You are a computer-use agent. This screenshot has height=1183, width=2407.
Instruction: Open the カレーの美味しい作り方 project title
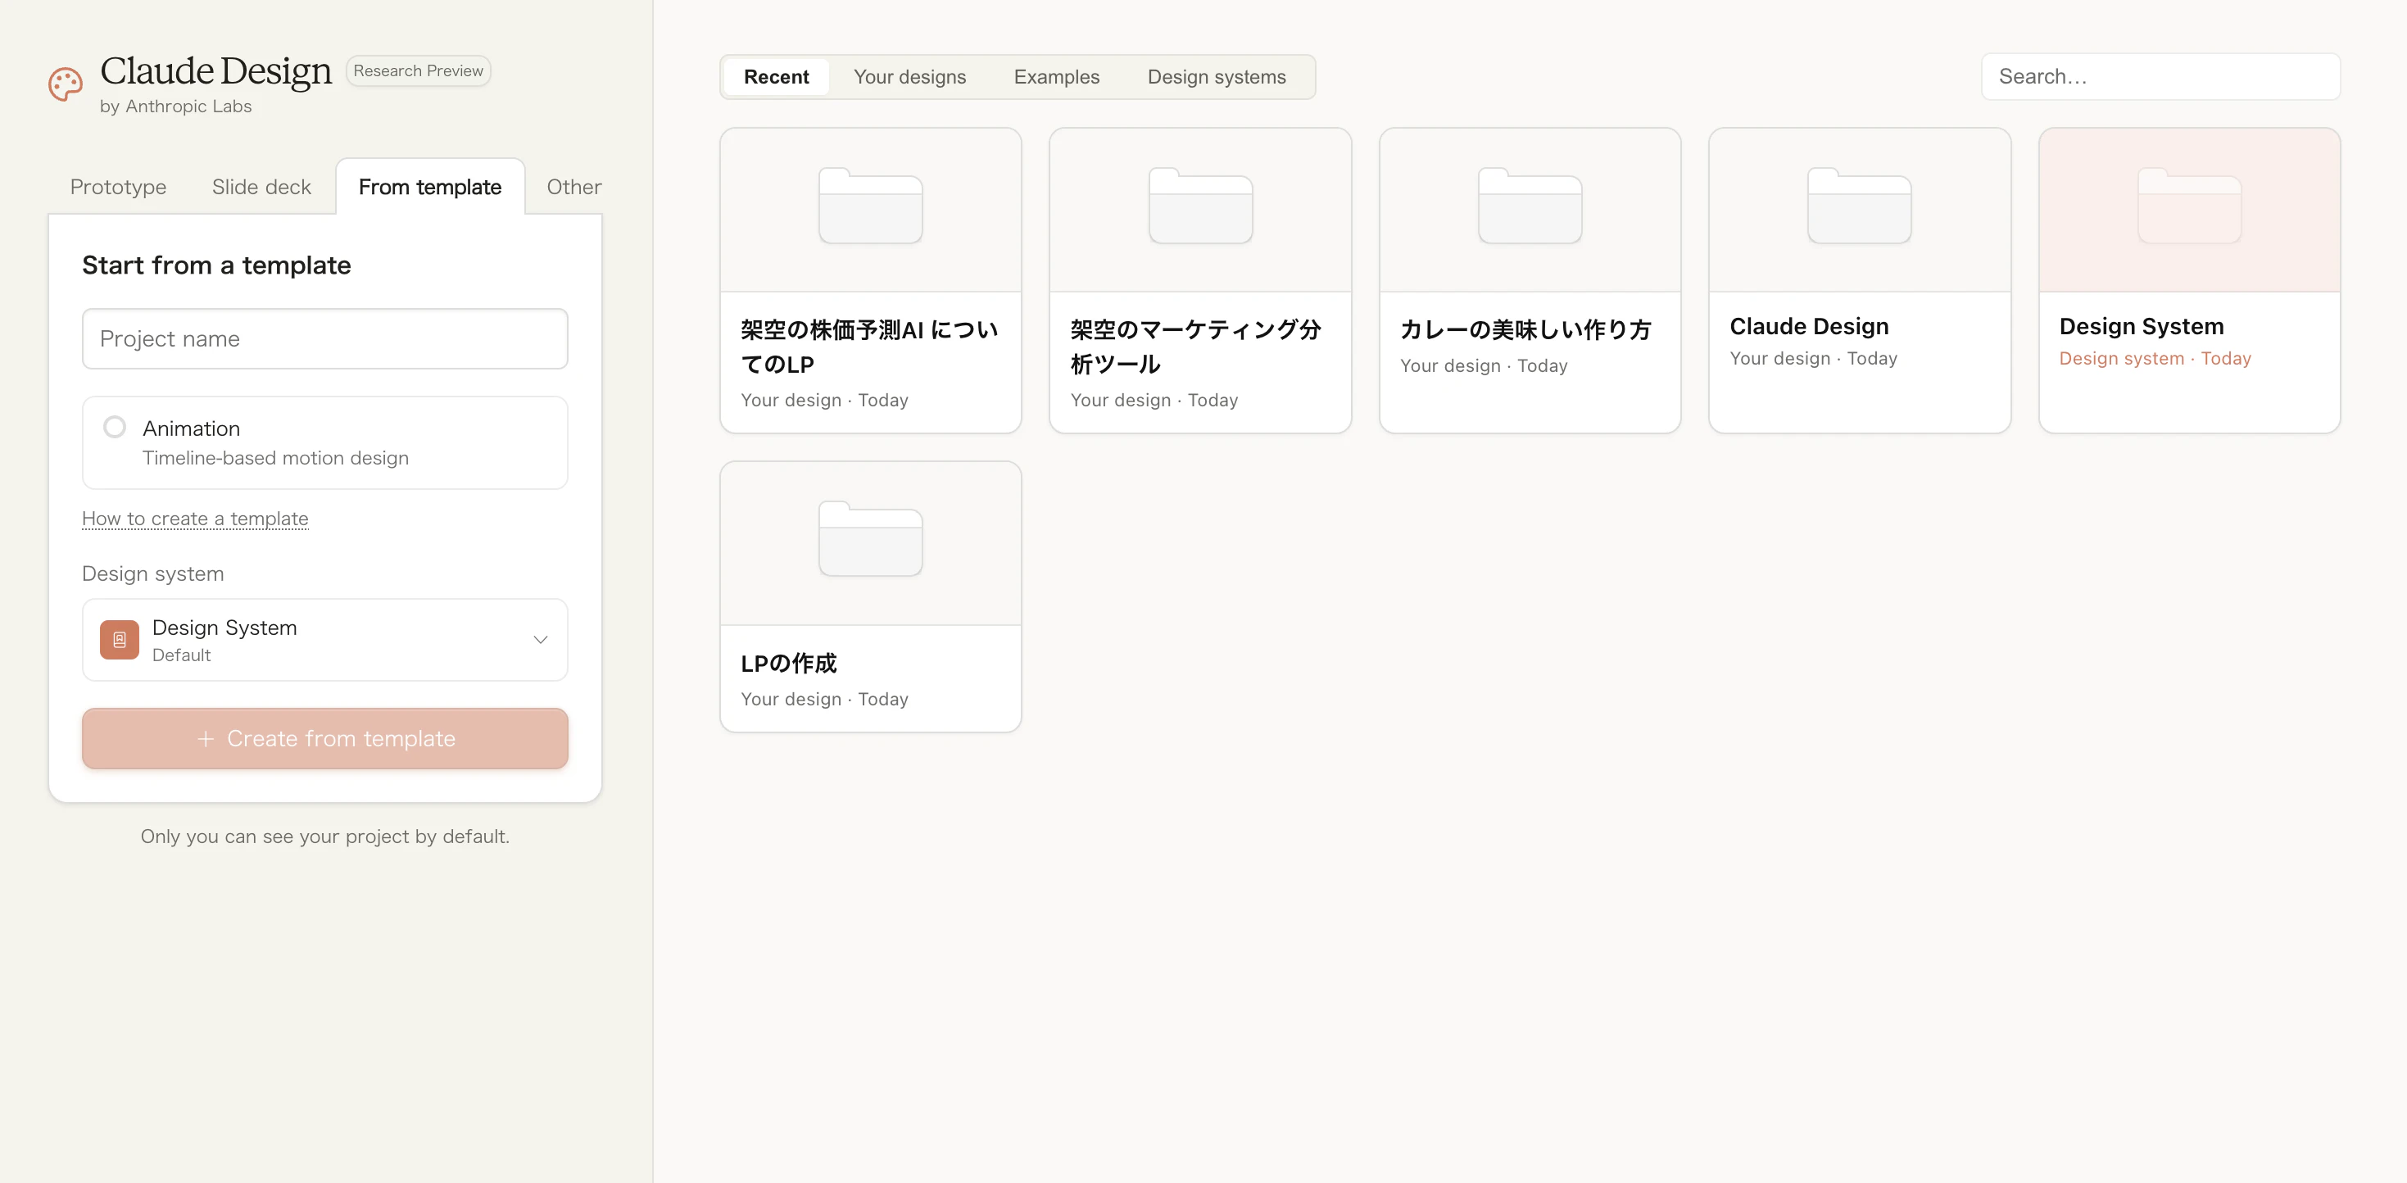click(1525, 330)
